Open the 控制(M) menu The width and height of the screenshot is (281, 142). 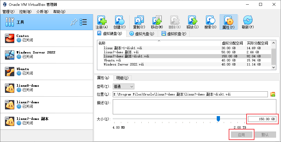tap(25, 12)
